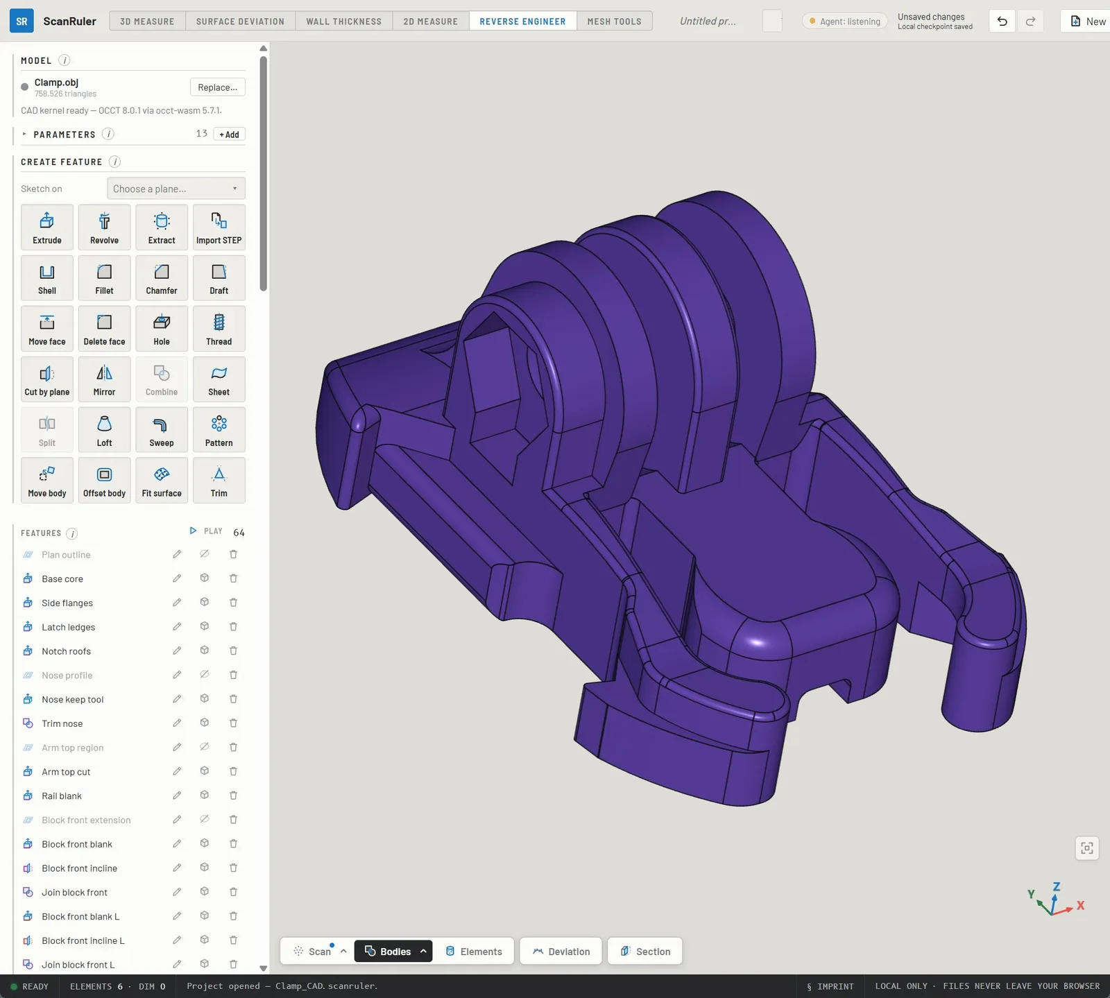Toggle visibility of Arm top region
The height and width of the screenshot is (998, 1110).
(x=205, y=747)
